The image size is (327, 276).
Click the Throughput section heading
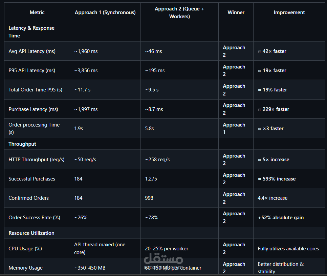tap(22, 144)
